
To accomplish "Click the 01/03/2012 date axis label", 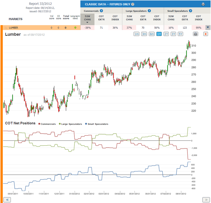I will [x=74, y=194].
